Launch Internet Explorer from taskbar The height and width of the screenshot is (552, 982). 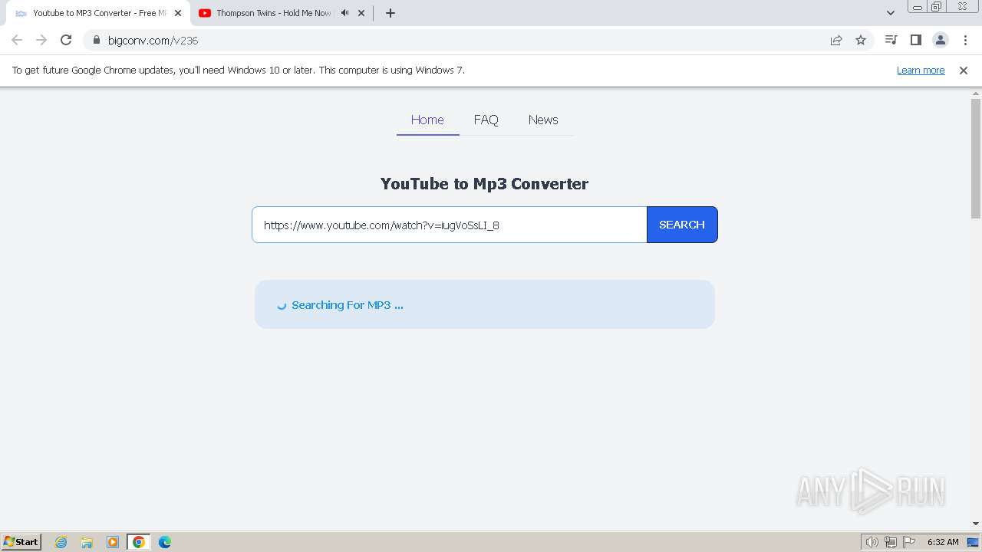[61, 542]
